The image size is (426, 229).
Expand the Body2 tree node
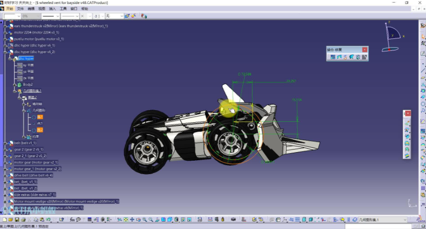tap(14, 85)
